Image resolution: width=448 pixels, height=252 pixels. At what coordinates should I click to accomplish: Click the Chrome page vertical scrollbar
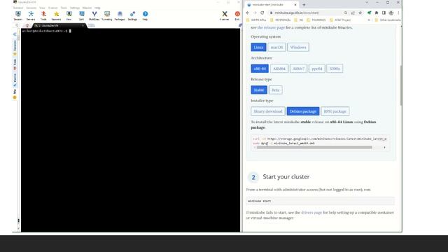(x=401, y=85)
